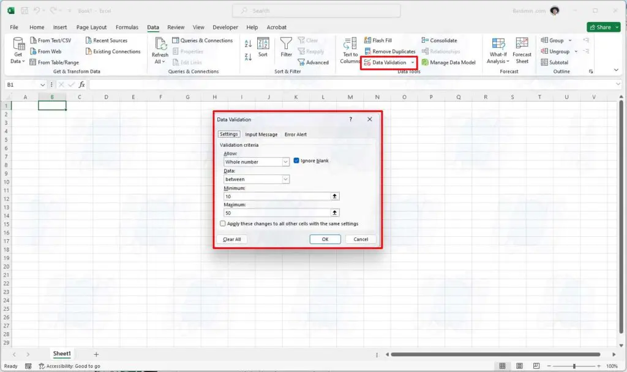Toggle the Filter funnel
The width and height of the screenshot is (627, 372).
click(286, 48)
